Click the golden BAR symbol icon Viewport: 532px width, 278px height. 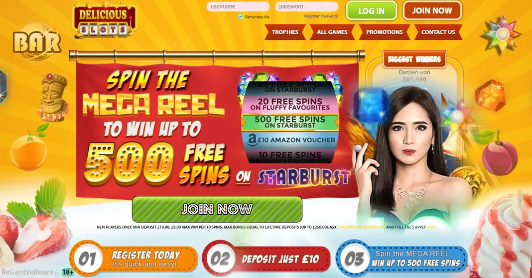[37, 42]
